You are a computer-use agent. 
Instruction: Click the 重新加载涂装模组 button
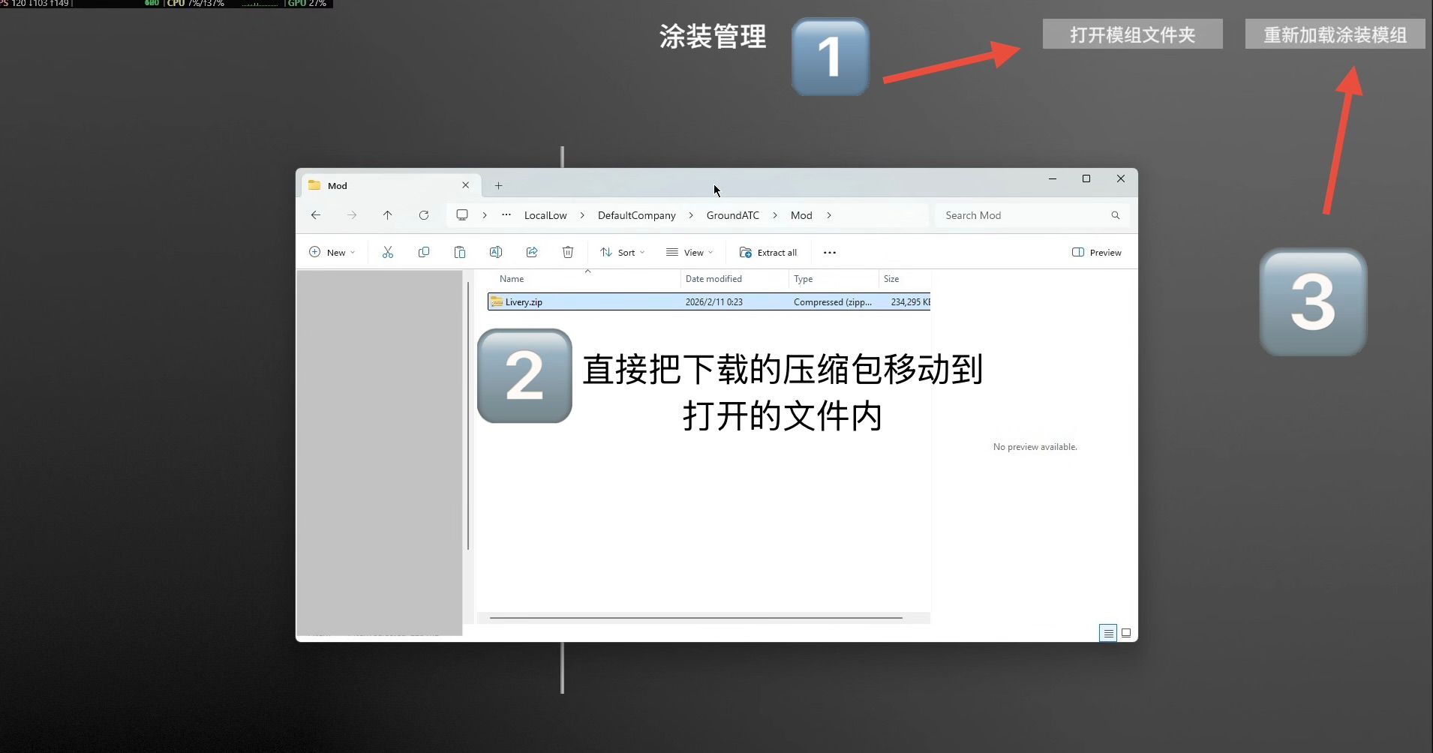click(1334, 34)
